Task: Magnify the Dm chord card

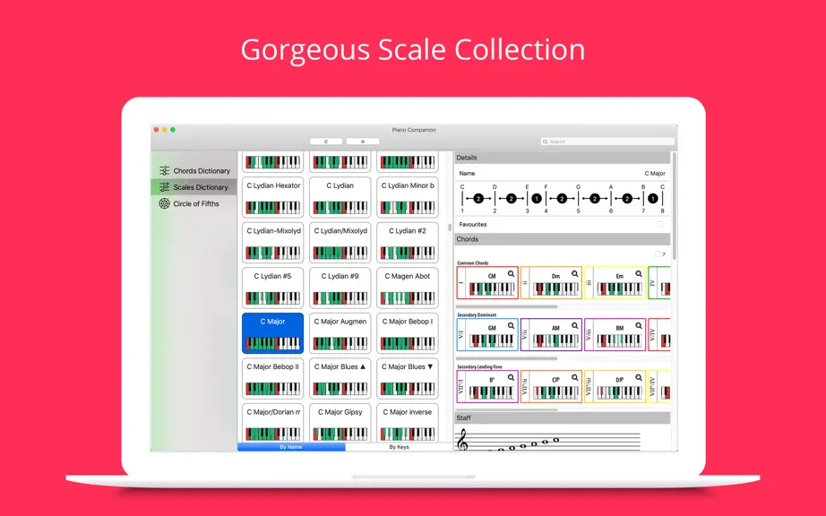Action: click(575, 274)
